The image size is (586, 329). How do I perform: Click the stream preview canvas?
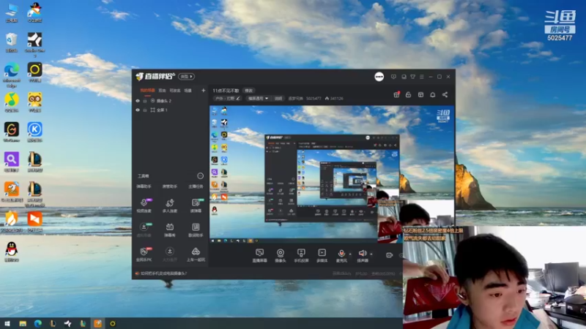pos(332,175)
